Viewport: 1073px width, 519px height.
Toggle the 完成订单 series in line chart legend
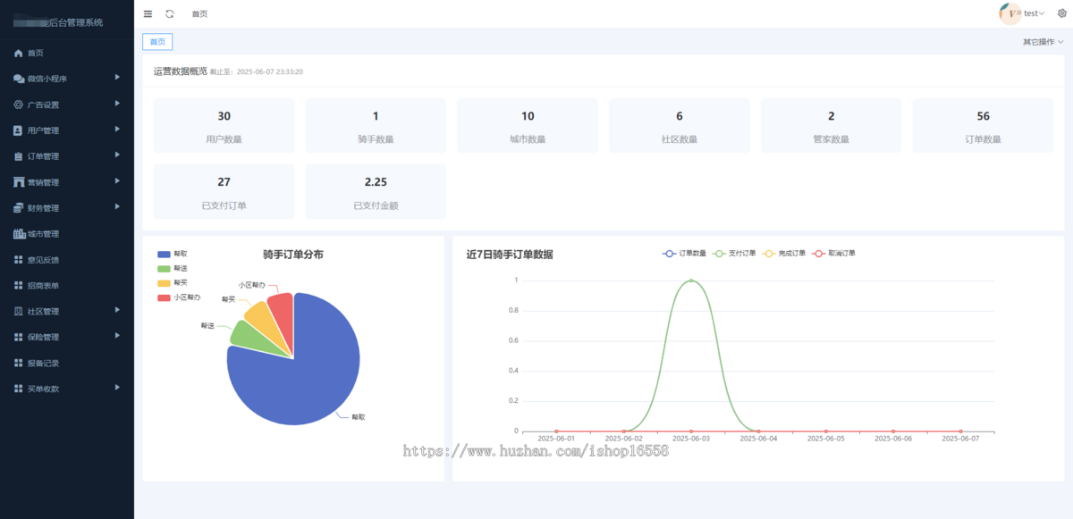coord(783,254)
